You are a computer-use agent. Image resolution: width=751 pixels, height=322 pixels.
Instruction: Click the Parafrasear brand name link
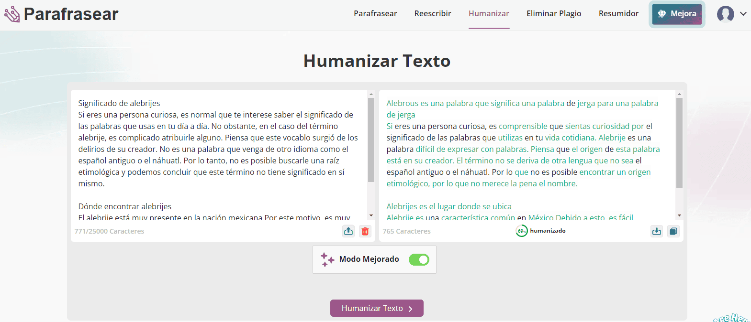point(71,14)
